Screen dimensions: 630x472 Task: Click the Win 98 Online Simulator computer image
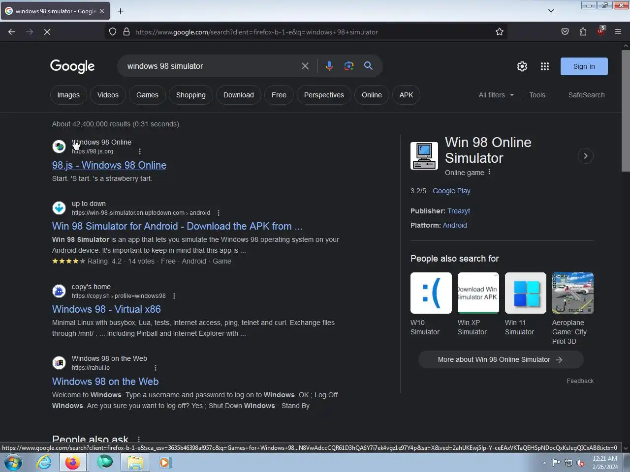click(424, 156)
